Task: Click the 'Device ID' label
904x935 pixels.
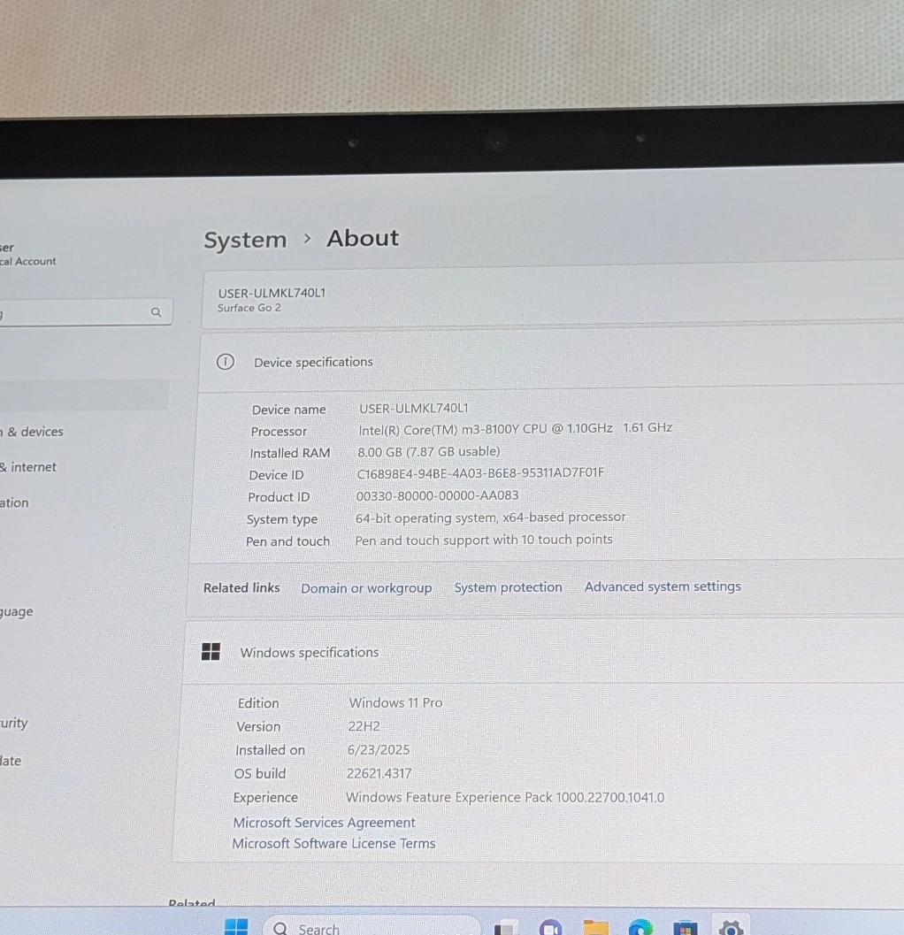Action: pos(276,475)
